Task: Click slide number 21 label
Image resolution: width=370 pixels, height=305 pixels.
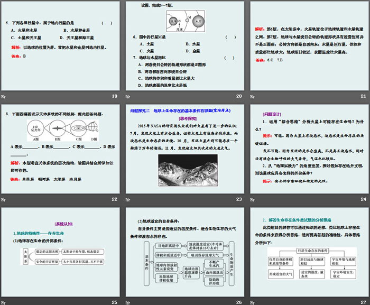Action: coord(364,96)
